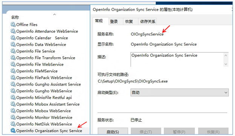Click the OpenInfo MinioFile Restful api icon
The height and width of the screenshot is (136, 235).
tap(13, 97)
